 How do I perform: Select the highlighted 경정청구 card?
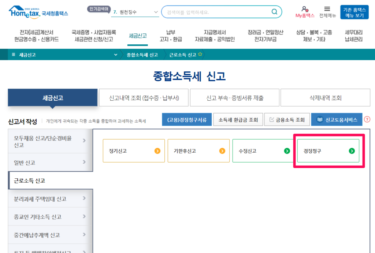point(327,150)
